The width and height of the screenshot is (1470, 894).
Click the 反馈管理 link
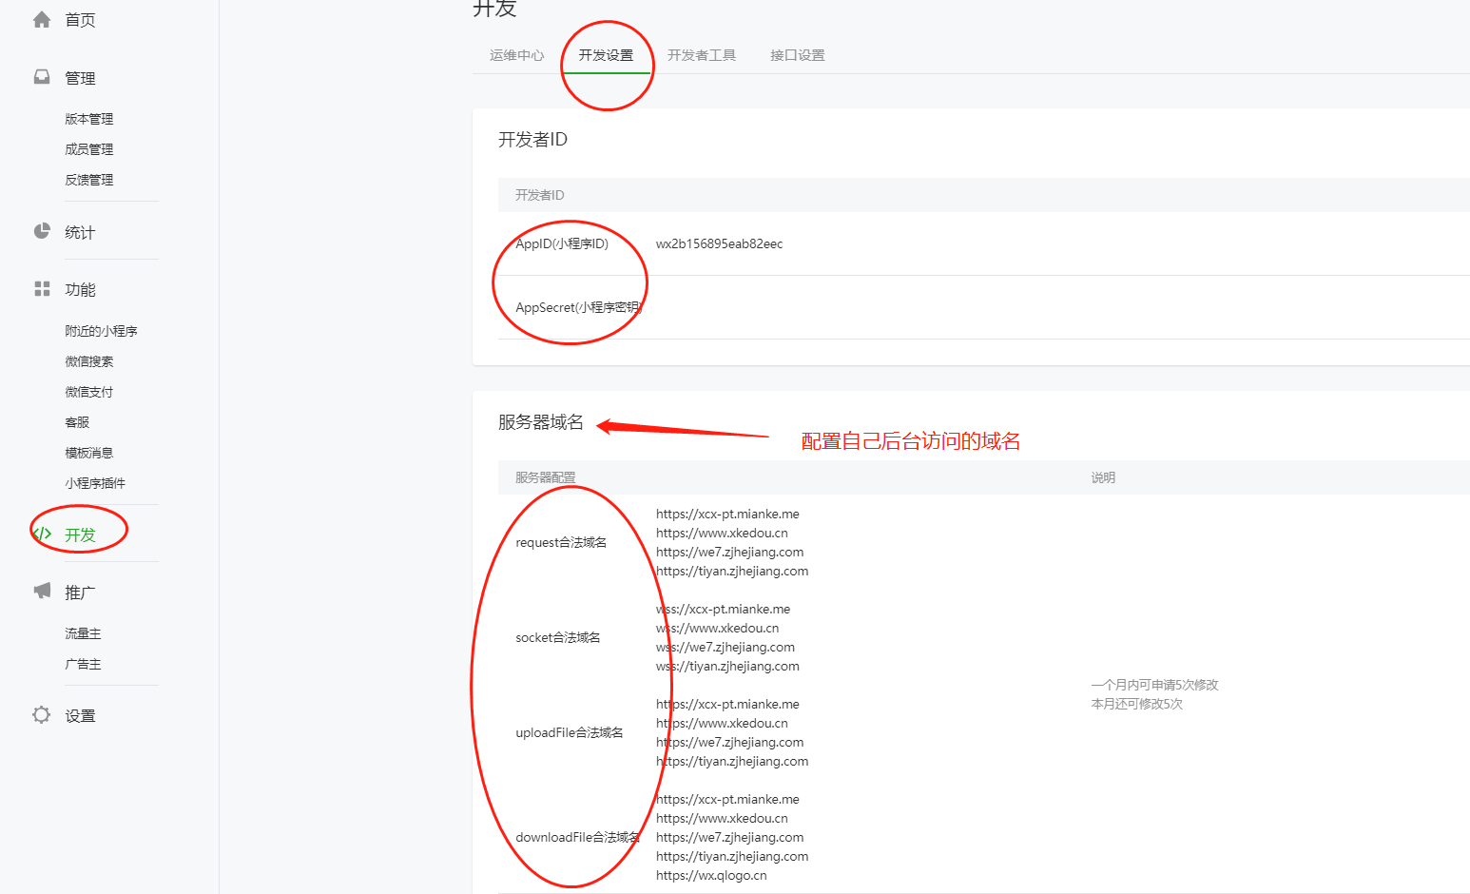pyautogui.click(x=88, y=179)
